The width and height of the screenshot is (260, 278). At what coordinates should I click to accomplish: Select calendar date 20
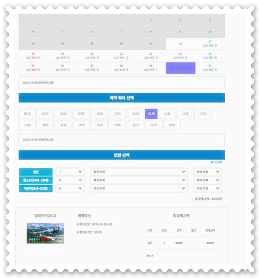pos(92,56)
